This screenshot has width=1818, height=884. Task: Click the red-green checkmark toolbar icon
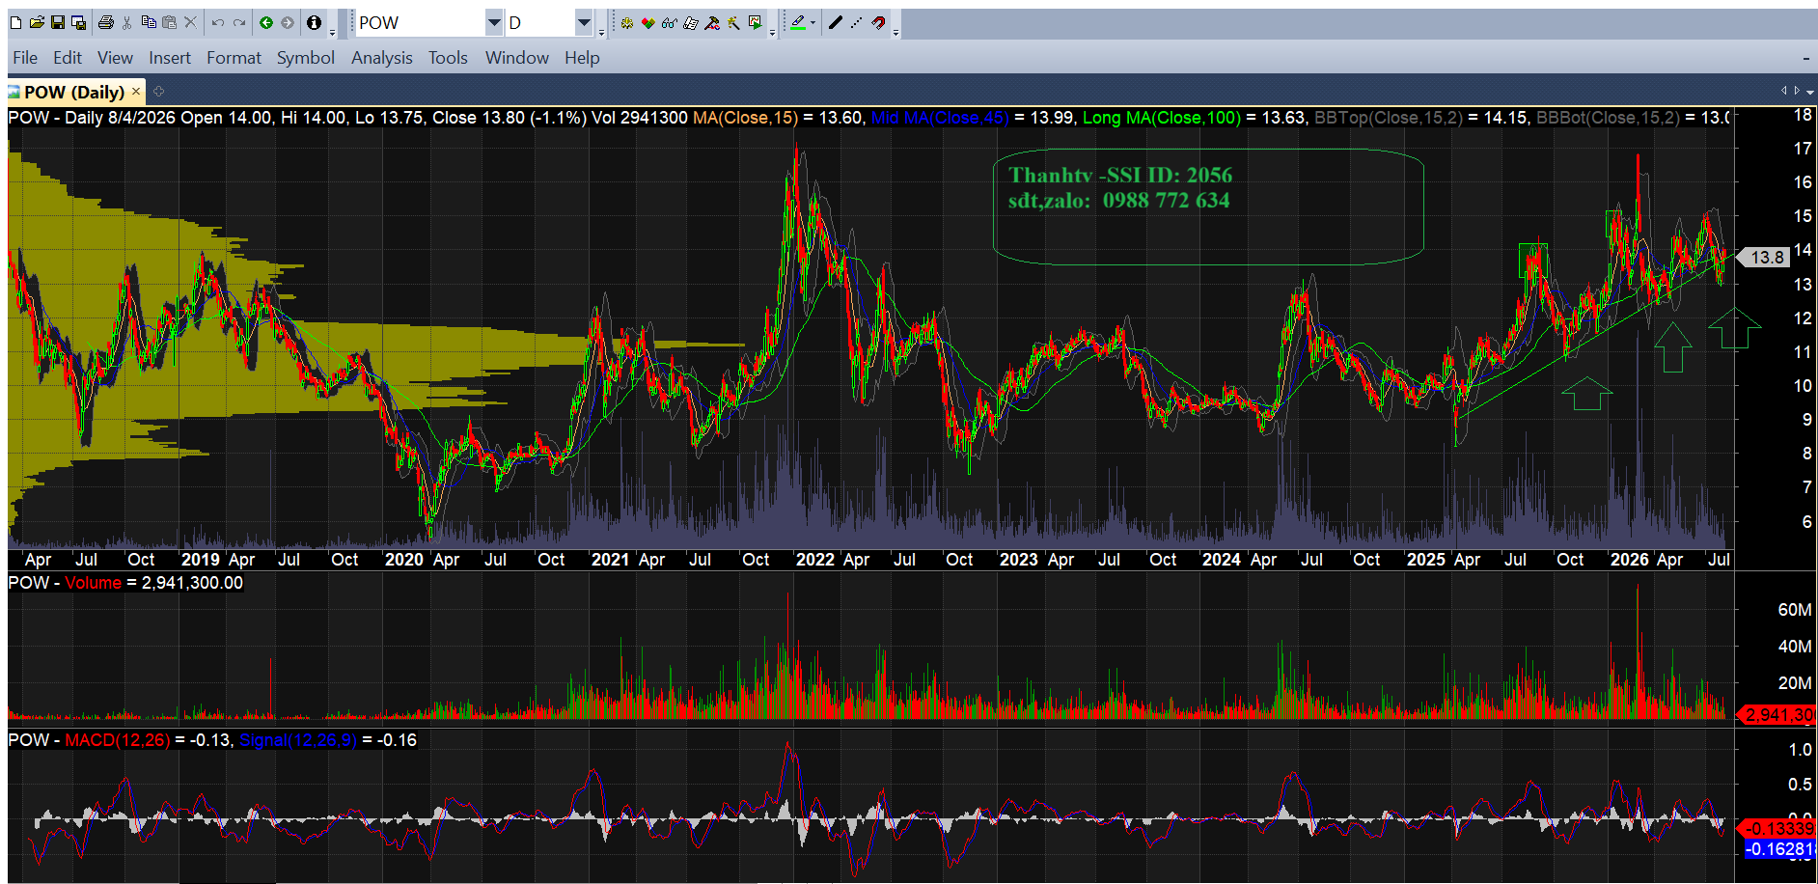pyautogui.click(x=648, y=22)
